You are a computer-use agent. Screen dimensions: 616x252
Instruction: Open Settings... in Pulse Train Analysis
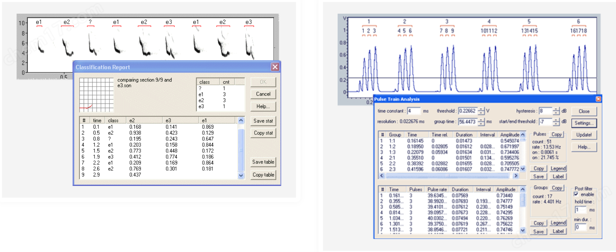click(584, 123)
